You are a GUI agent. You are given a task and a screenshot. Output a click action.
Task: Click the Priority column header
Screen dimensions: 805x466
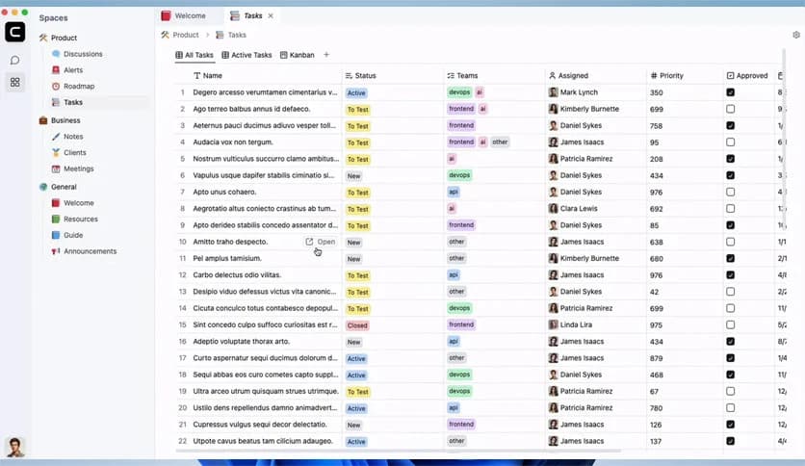click(x=667, y=75)
